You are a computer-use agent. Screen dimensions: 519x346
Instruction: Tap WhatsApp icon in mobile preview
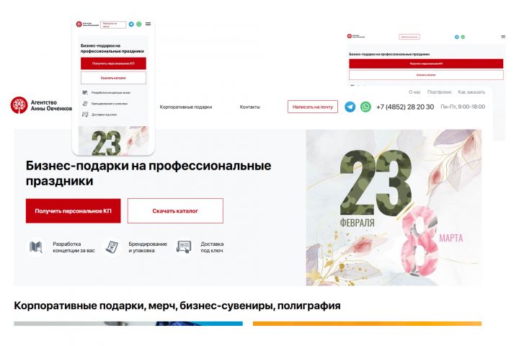[x=139, y=25]
